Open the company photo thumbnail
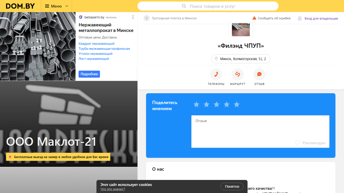Image resolution: width=344 pixels, height=193 pixels. [x=241, y=30]
